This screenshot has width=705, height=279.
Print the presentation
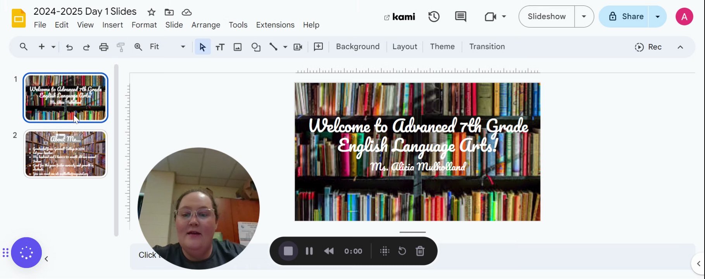point(103,47)
